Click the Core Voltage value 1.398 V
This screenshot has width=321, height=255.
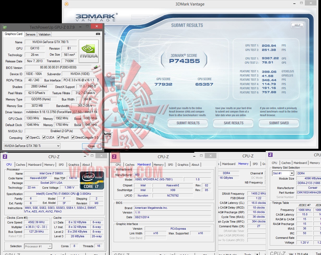(69, 188)
